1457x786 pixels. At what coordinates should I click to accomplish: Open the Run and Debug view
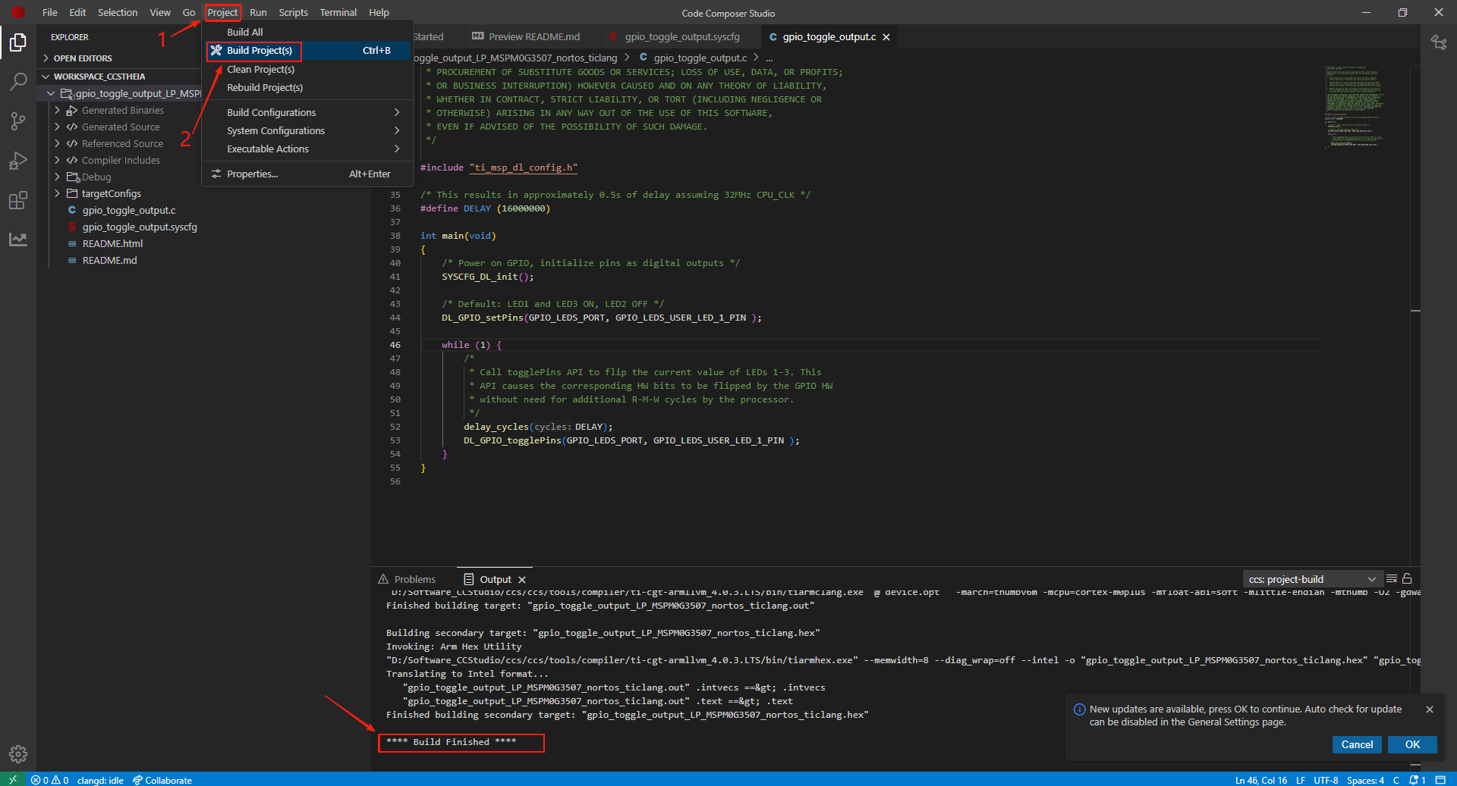18,161
